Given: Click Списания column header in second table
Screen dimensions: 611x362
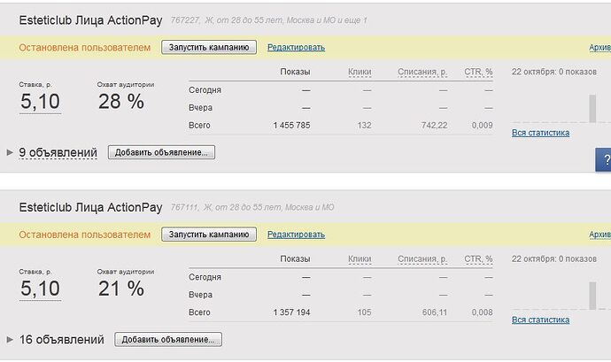Looking at the screenshot, I should pos(422,258).
